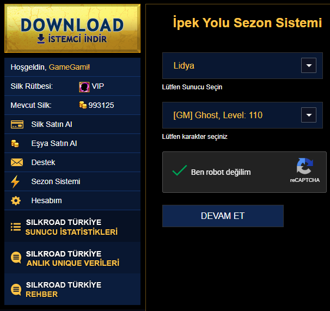
Task: Click the envelope icon beside Destek
Action: [17, 162]
